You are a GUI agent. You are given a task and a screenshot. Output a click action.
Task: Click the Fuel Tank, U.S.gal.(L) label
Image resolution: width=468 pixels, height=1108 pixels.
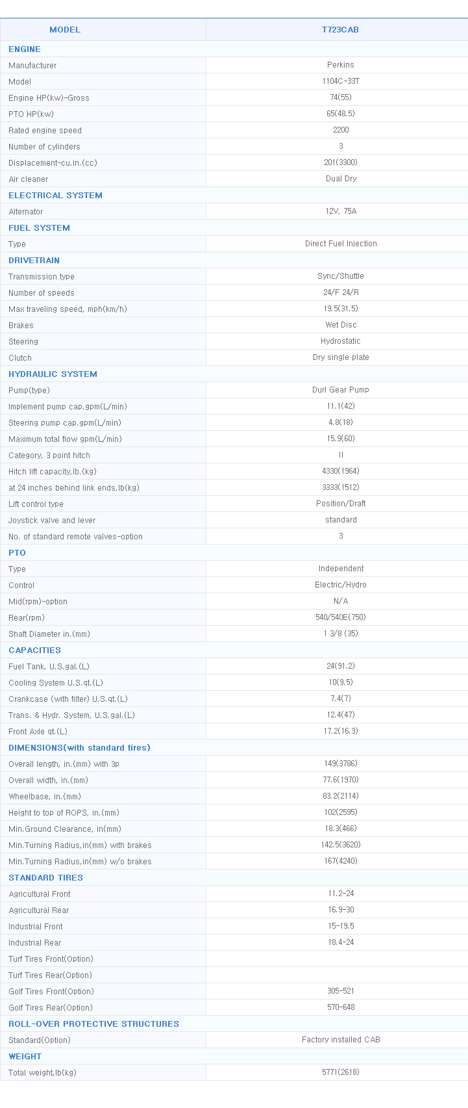point(49,667)
